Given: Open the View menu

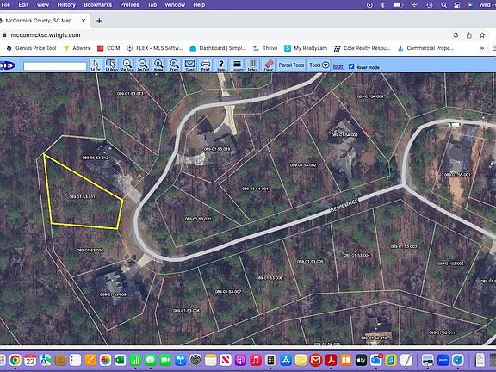Looking at the screenshot, I should point(43,5).
